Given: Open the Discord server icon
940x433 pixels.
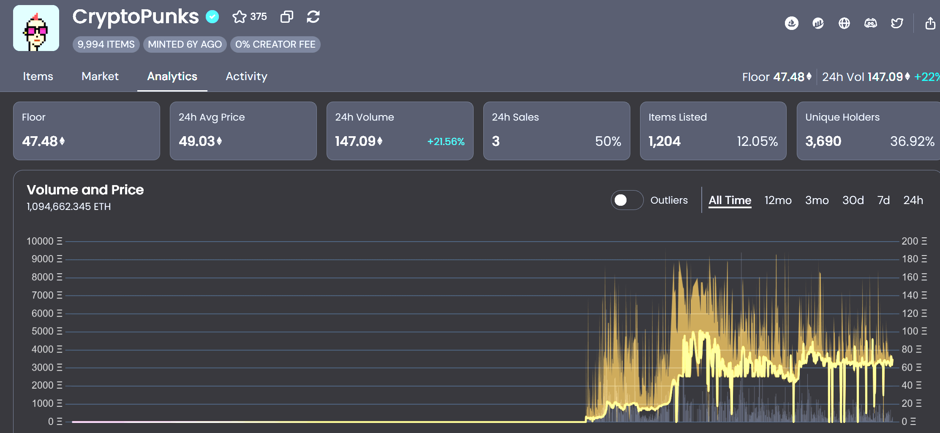Looking at the screenshot, I should click(x=871, y=23).
